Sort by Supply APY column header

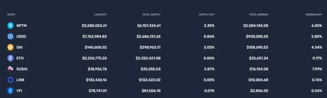(207, 14)
